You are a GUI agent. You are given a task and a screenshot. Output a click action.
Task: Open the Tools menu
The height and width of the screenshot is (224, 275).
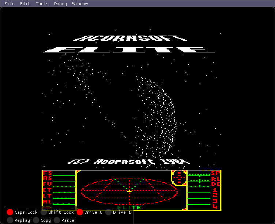42,4
